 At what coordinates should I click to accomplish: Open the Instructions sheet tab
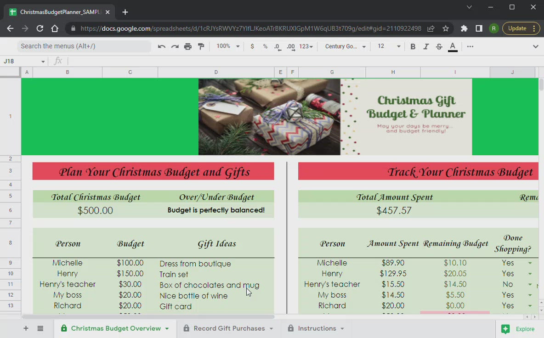316,328
